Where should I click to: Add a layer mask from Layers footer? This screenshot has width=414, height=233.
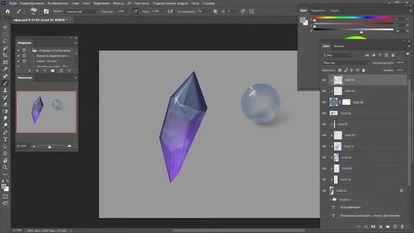(373, 227)
